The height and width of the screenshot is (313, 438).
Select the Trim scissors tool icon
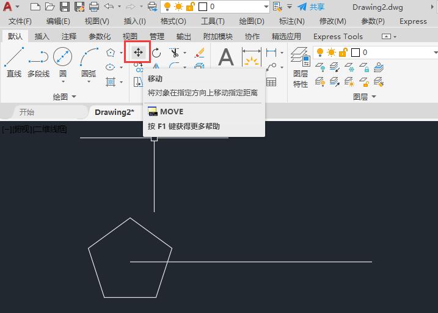174,52
